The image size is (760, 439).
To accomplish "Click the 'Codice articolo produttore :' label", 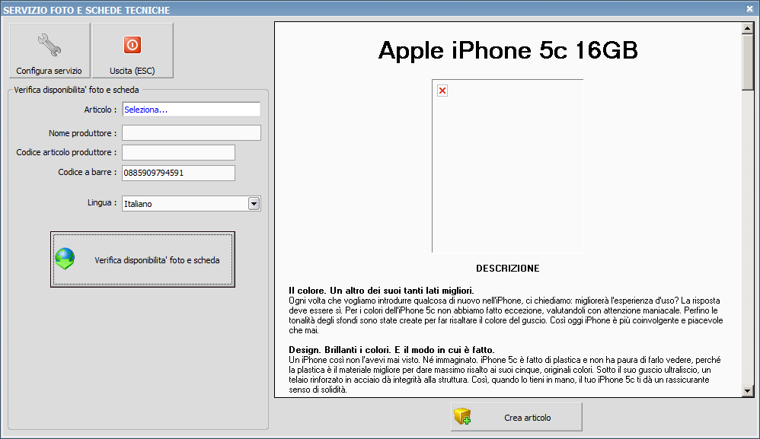I will [x=66, y=152].
